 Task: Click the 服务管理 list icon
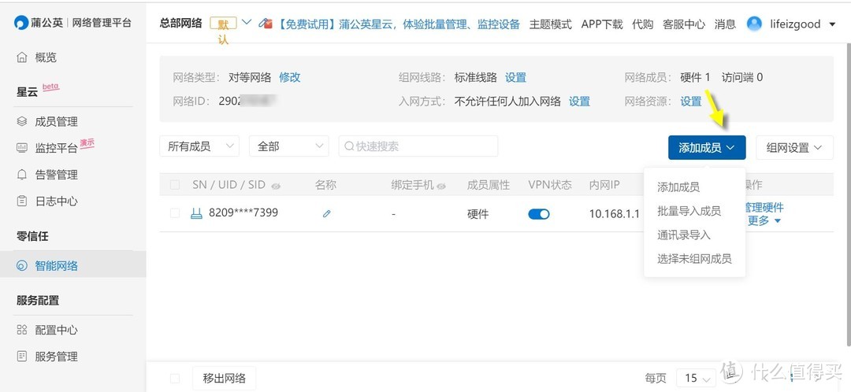coord(22,357)
